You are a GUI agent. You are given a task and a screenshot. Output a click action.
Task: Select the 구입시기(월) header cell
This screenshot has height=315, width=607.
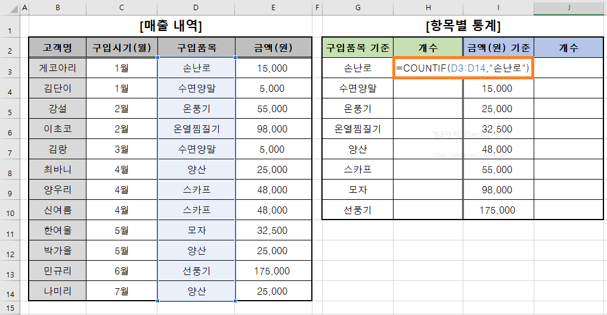[122, 48]
